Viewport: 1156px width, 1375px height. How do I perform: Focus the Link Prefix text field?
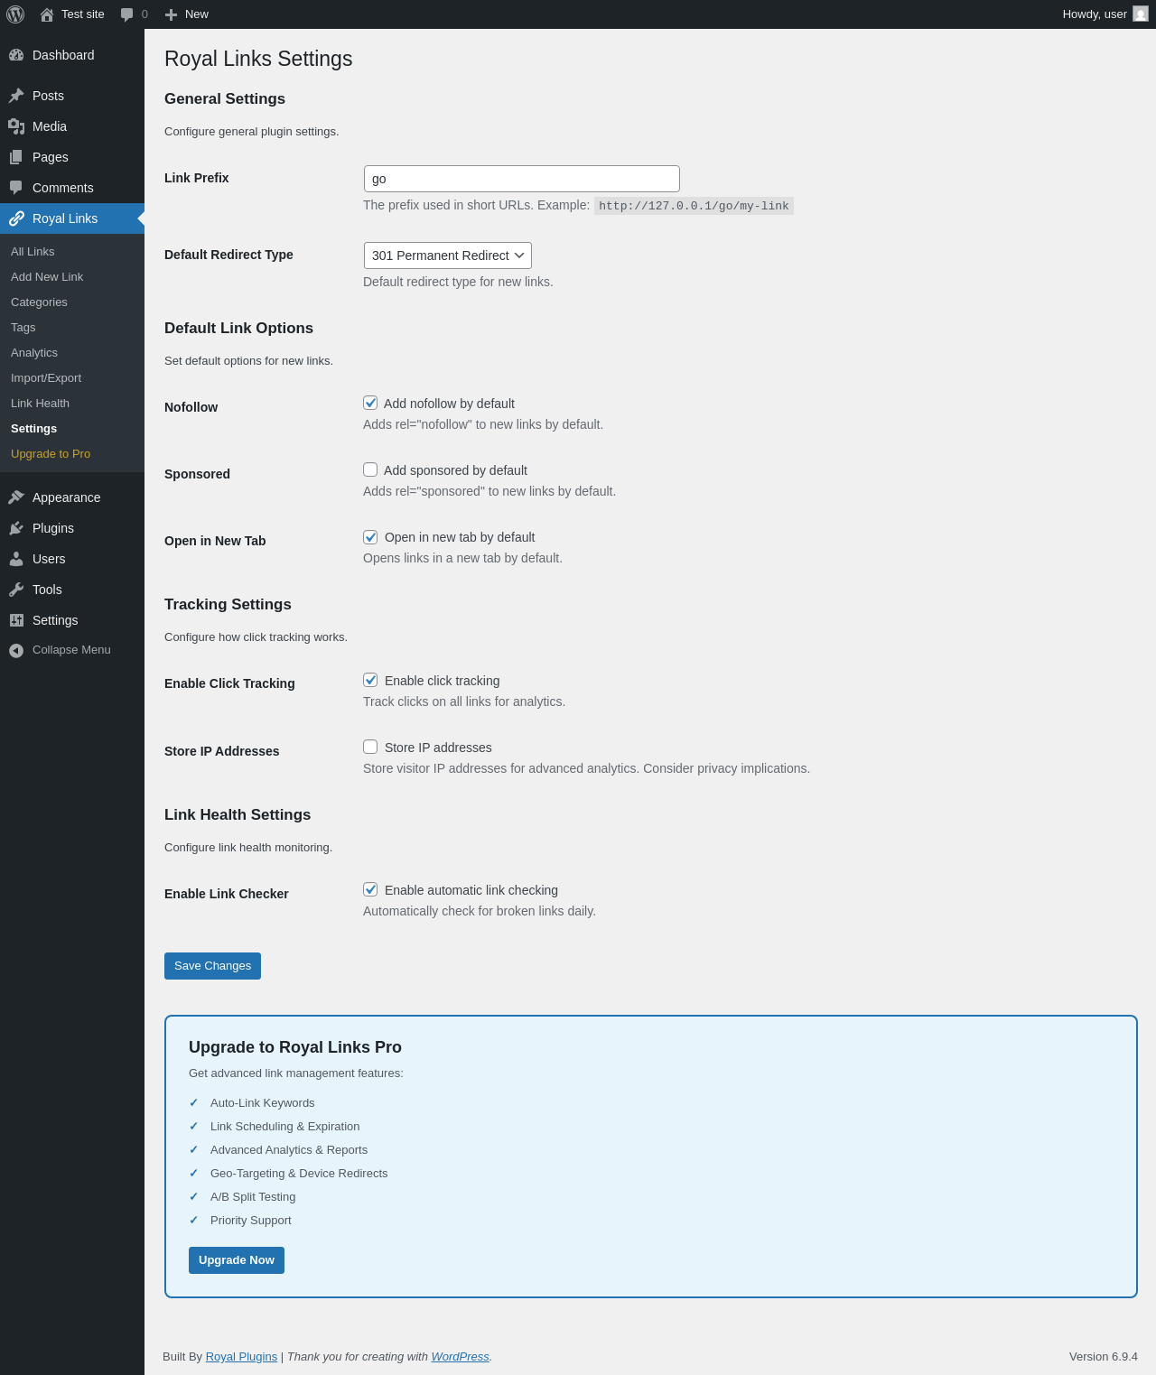click(522, 179)
